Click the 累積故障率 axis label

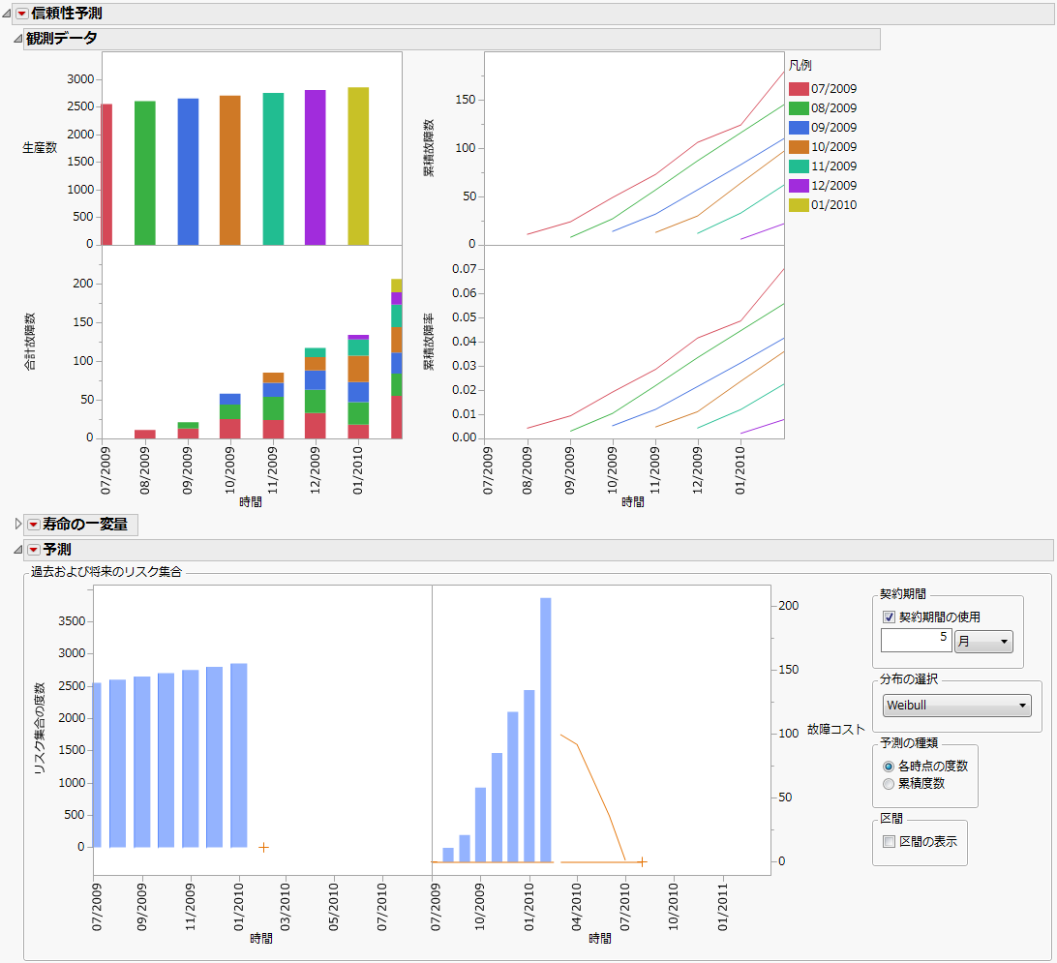[429, 341]
